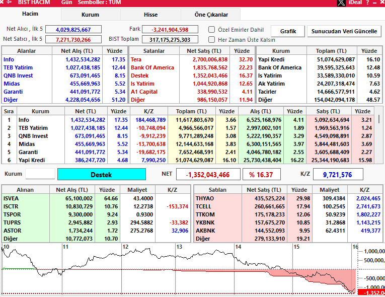
Task: Select TUPRS in the Alınan list
Action: click(12, 222)
